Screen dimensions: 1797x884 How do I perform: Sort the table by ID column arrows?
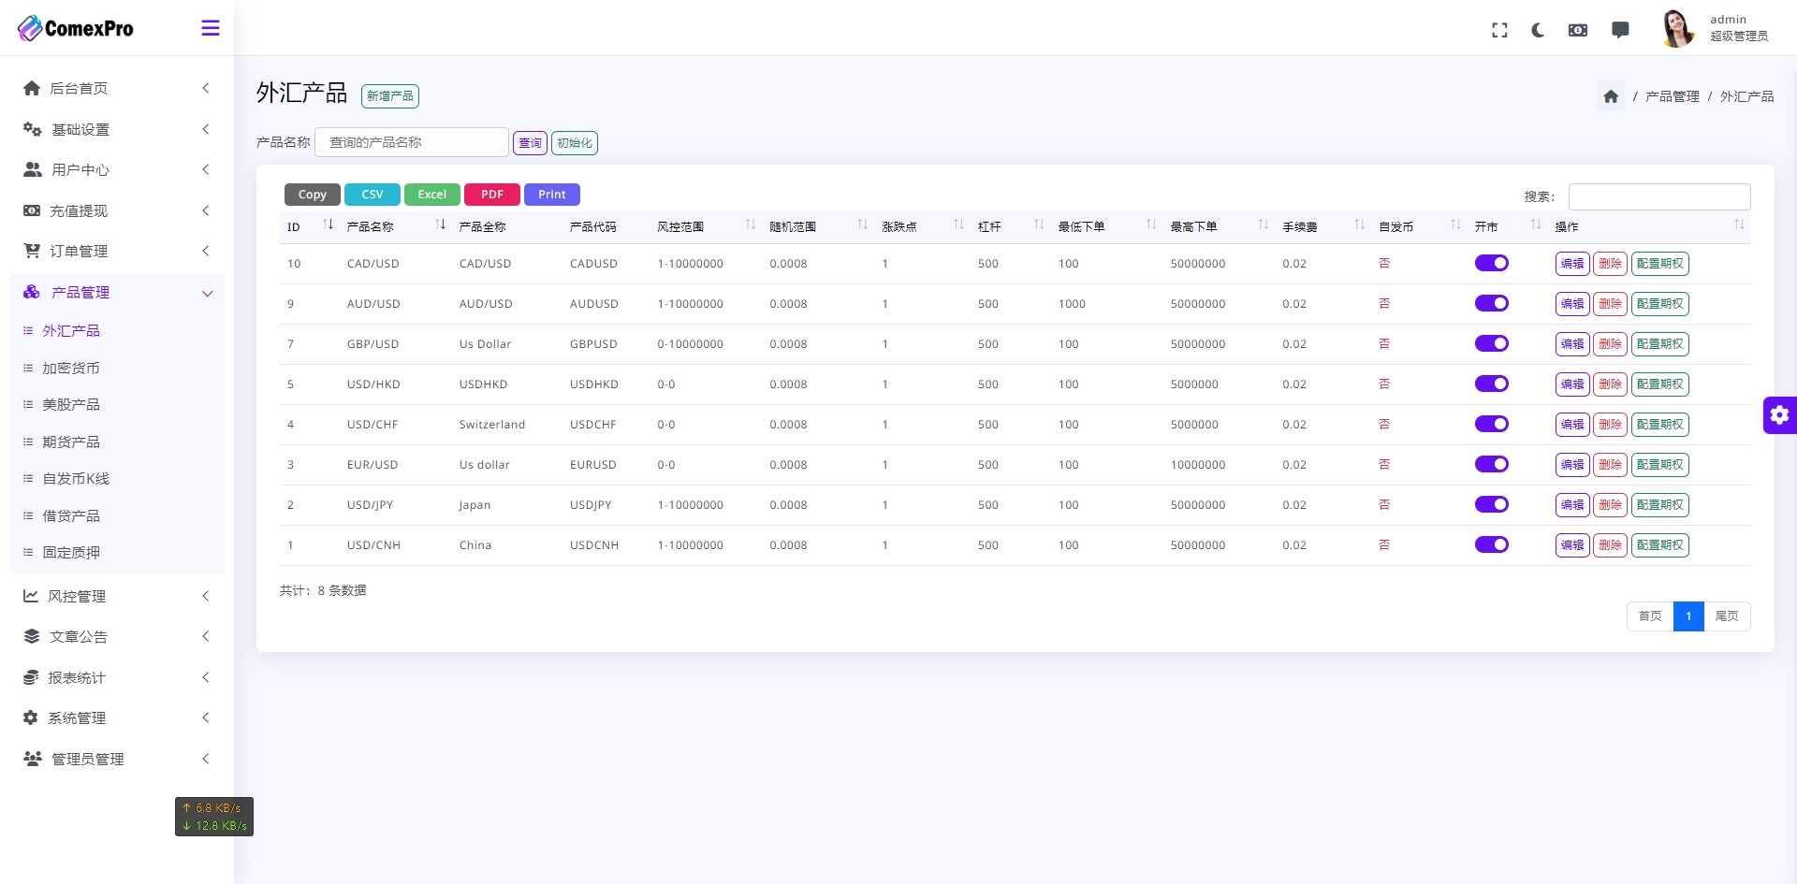[328, 225]
